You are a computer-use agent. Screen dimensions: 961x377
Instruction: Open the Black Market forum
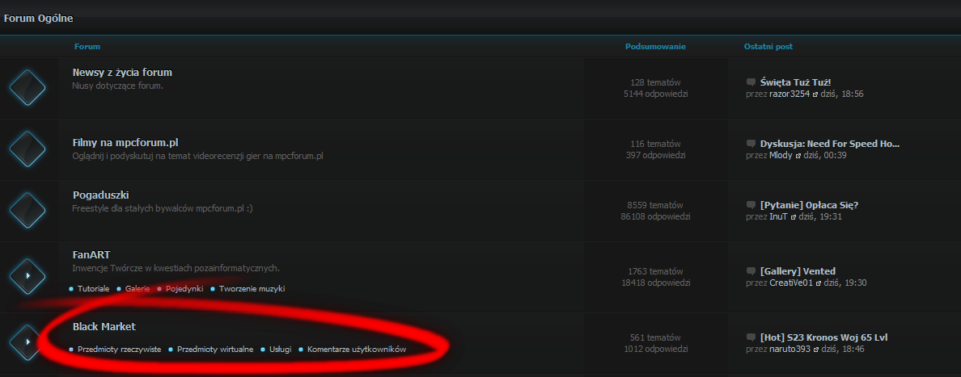point(104,327)
